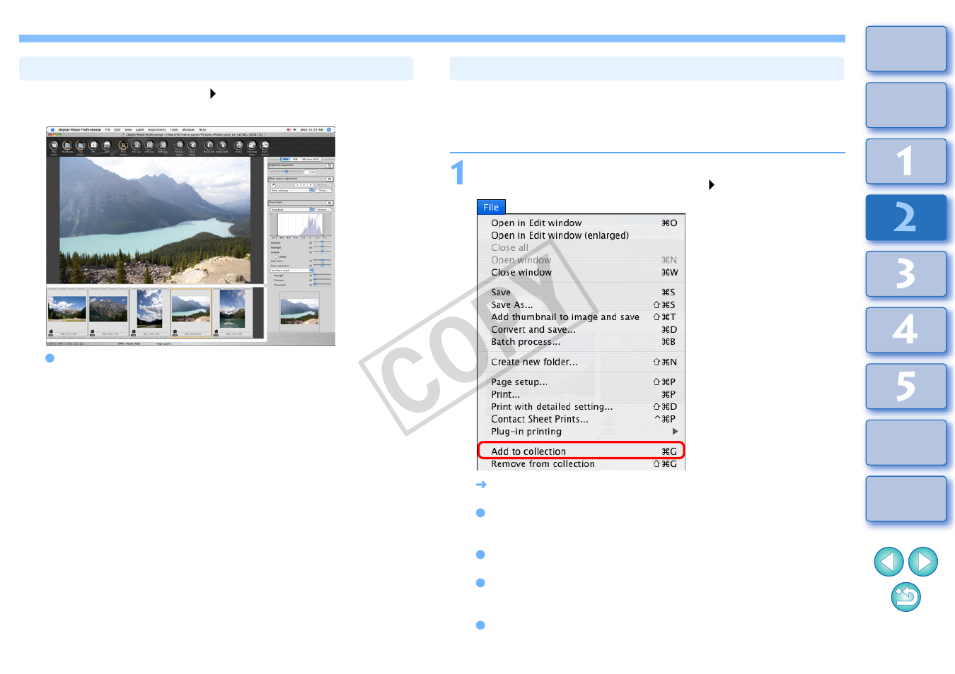Click the Previous image toolbar icon
Screen dimensions: 955x674
pyautogui.click(x=179, y=146)
